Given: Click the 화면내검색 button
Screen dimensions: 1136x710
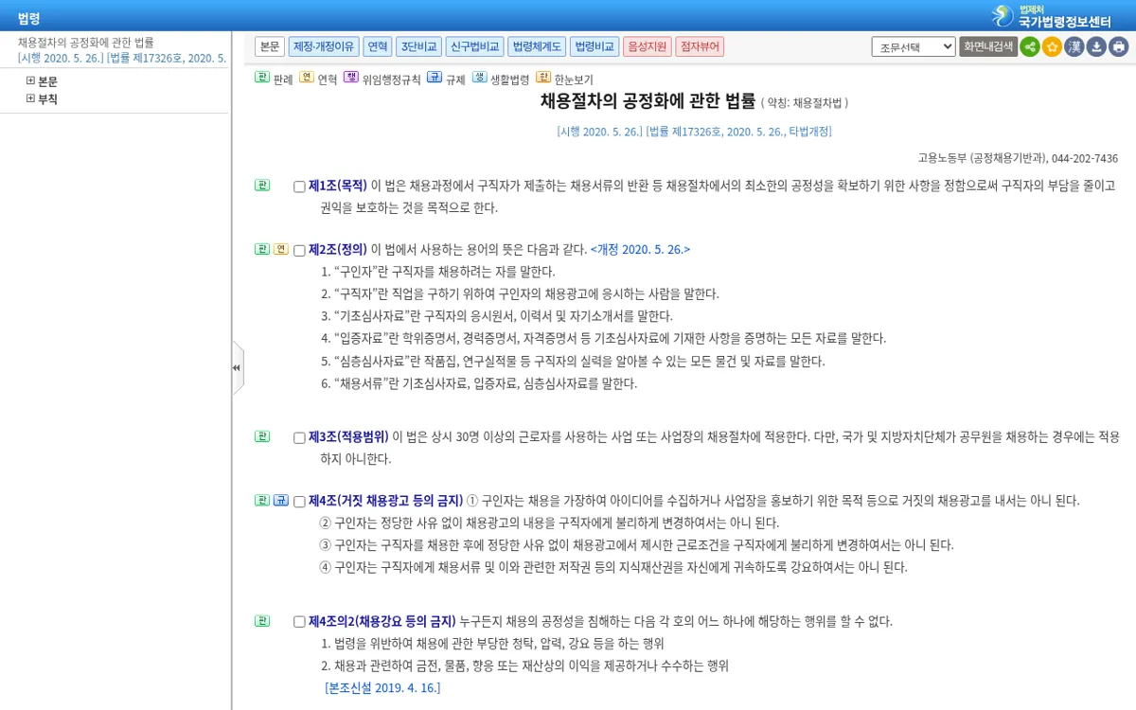Looking at the screenshot, I should click(988, 46).
